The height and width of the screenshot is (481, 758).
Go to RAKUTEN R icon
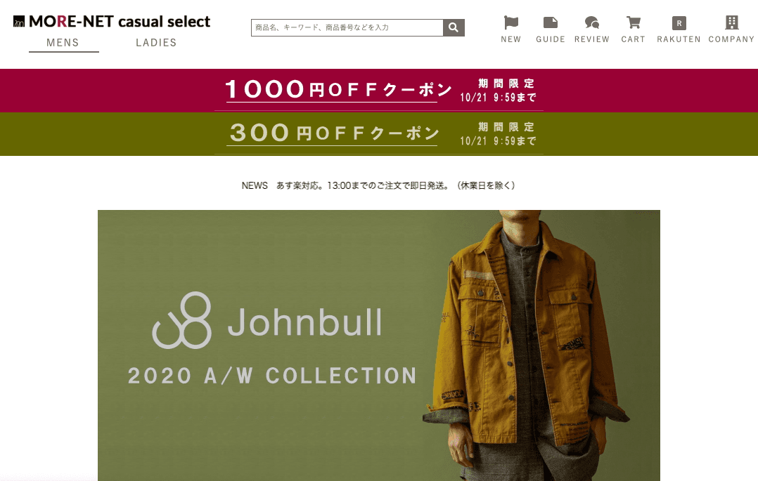679,22
